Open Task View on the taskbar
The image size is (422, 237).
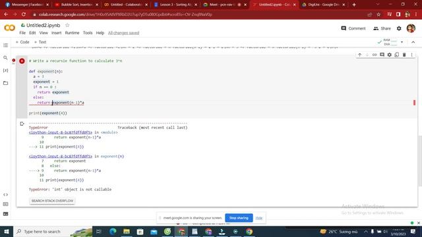(x=98, y=231)
